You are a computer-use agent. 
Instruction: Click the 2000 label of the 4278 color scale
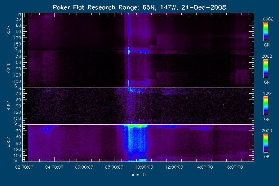(x=267, y=56)
